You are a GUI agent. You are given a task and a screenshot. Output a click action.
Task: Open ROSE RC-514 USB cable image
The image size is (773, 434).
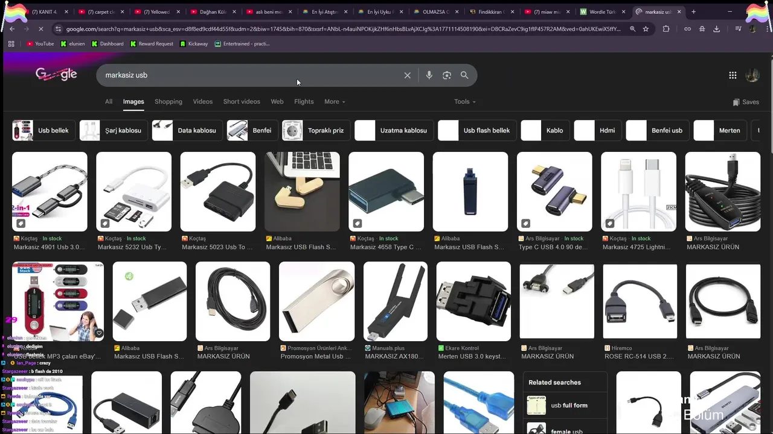pyautogui.click(x=640, y=301)
